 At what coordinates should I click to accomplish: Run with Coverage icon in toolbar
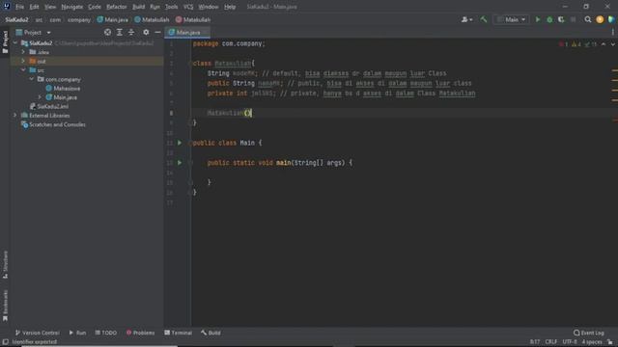561,19
